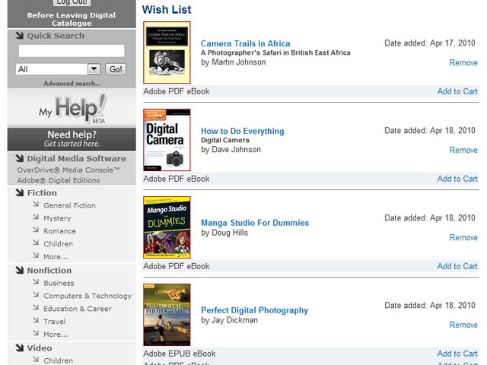Viewport: 487px width, 365px height.
Task: Add Camera Trails in Africa to cart
Action: [457, 91]
